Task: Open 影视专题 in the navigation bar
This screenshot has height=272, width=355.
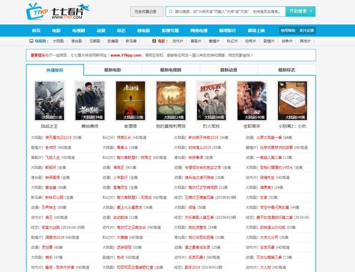Action: click(x=170, y=31)
